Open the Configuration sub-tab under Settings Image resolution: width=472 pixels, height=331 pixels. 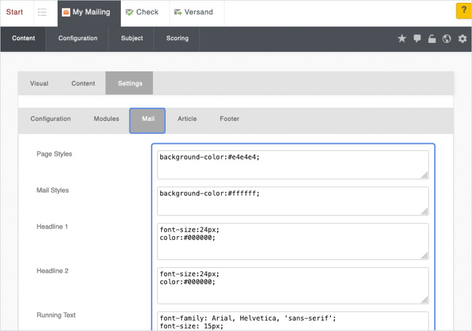coord(51,119)
